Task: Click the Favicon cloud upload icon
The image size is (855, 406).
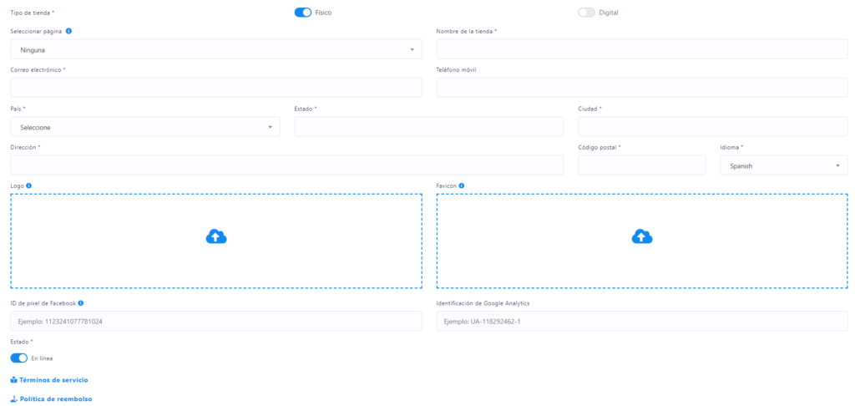Action: pos(642,236)
